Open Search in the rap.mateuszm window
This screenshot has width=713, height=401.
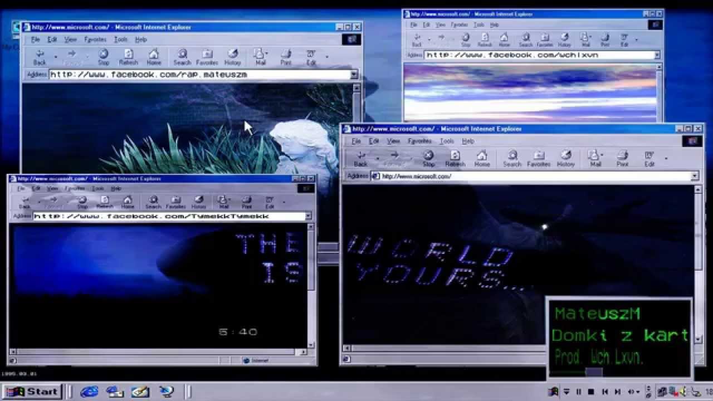(x=182, y=57)
